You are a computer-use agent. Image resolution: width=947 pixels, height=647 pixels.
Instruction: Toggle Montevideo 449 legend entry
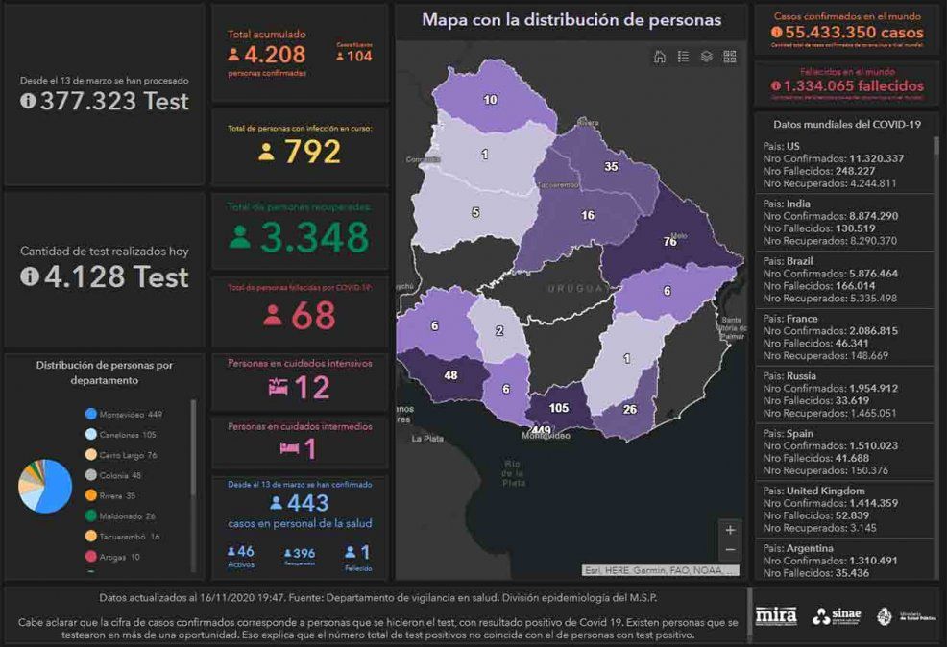124,414
